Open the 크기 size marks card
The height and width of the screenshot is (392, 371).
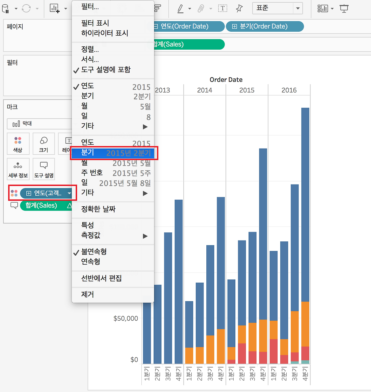[44, 144]
